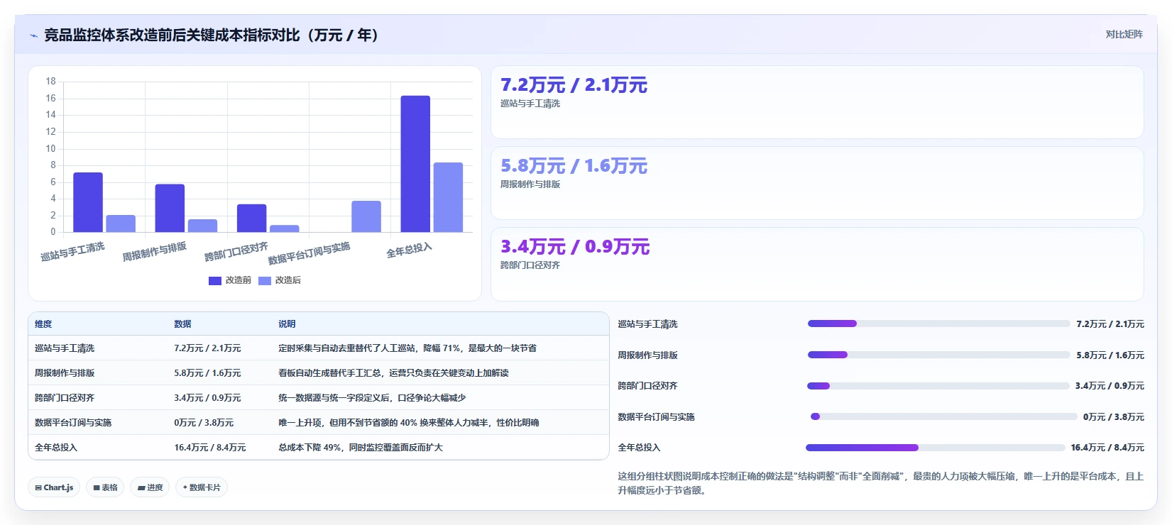Viewport: 1172px width, 525px height.
Task: Open the 5.8万元 / 1.6万元 stat card
Action: tap(817, 183)
